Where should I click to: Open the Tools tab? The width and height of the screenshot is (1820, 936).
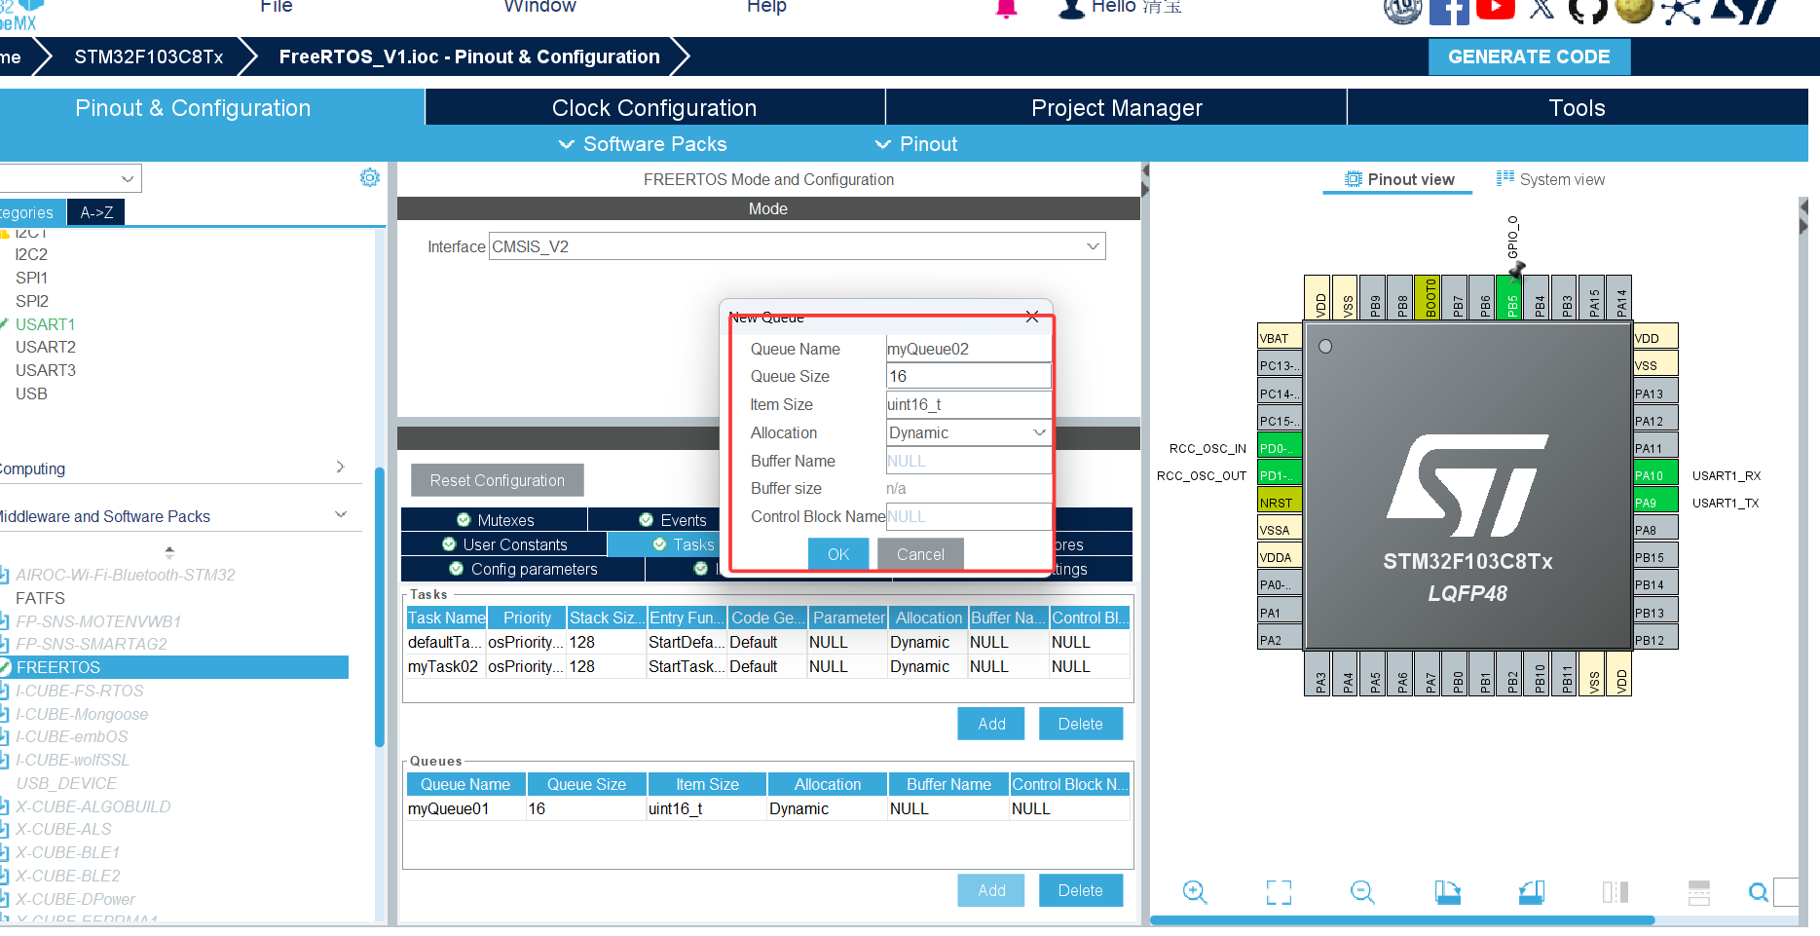pyautogui.click(x=1578, y=108)
